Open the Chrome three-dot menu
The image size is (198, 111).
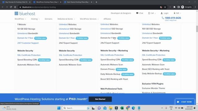point(195,7)
